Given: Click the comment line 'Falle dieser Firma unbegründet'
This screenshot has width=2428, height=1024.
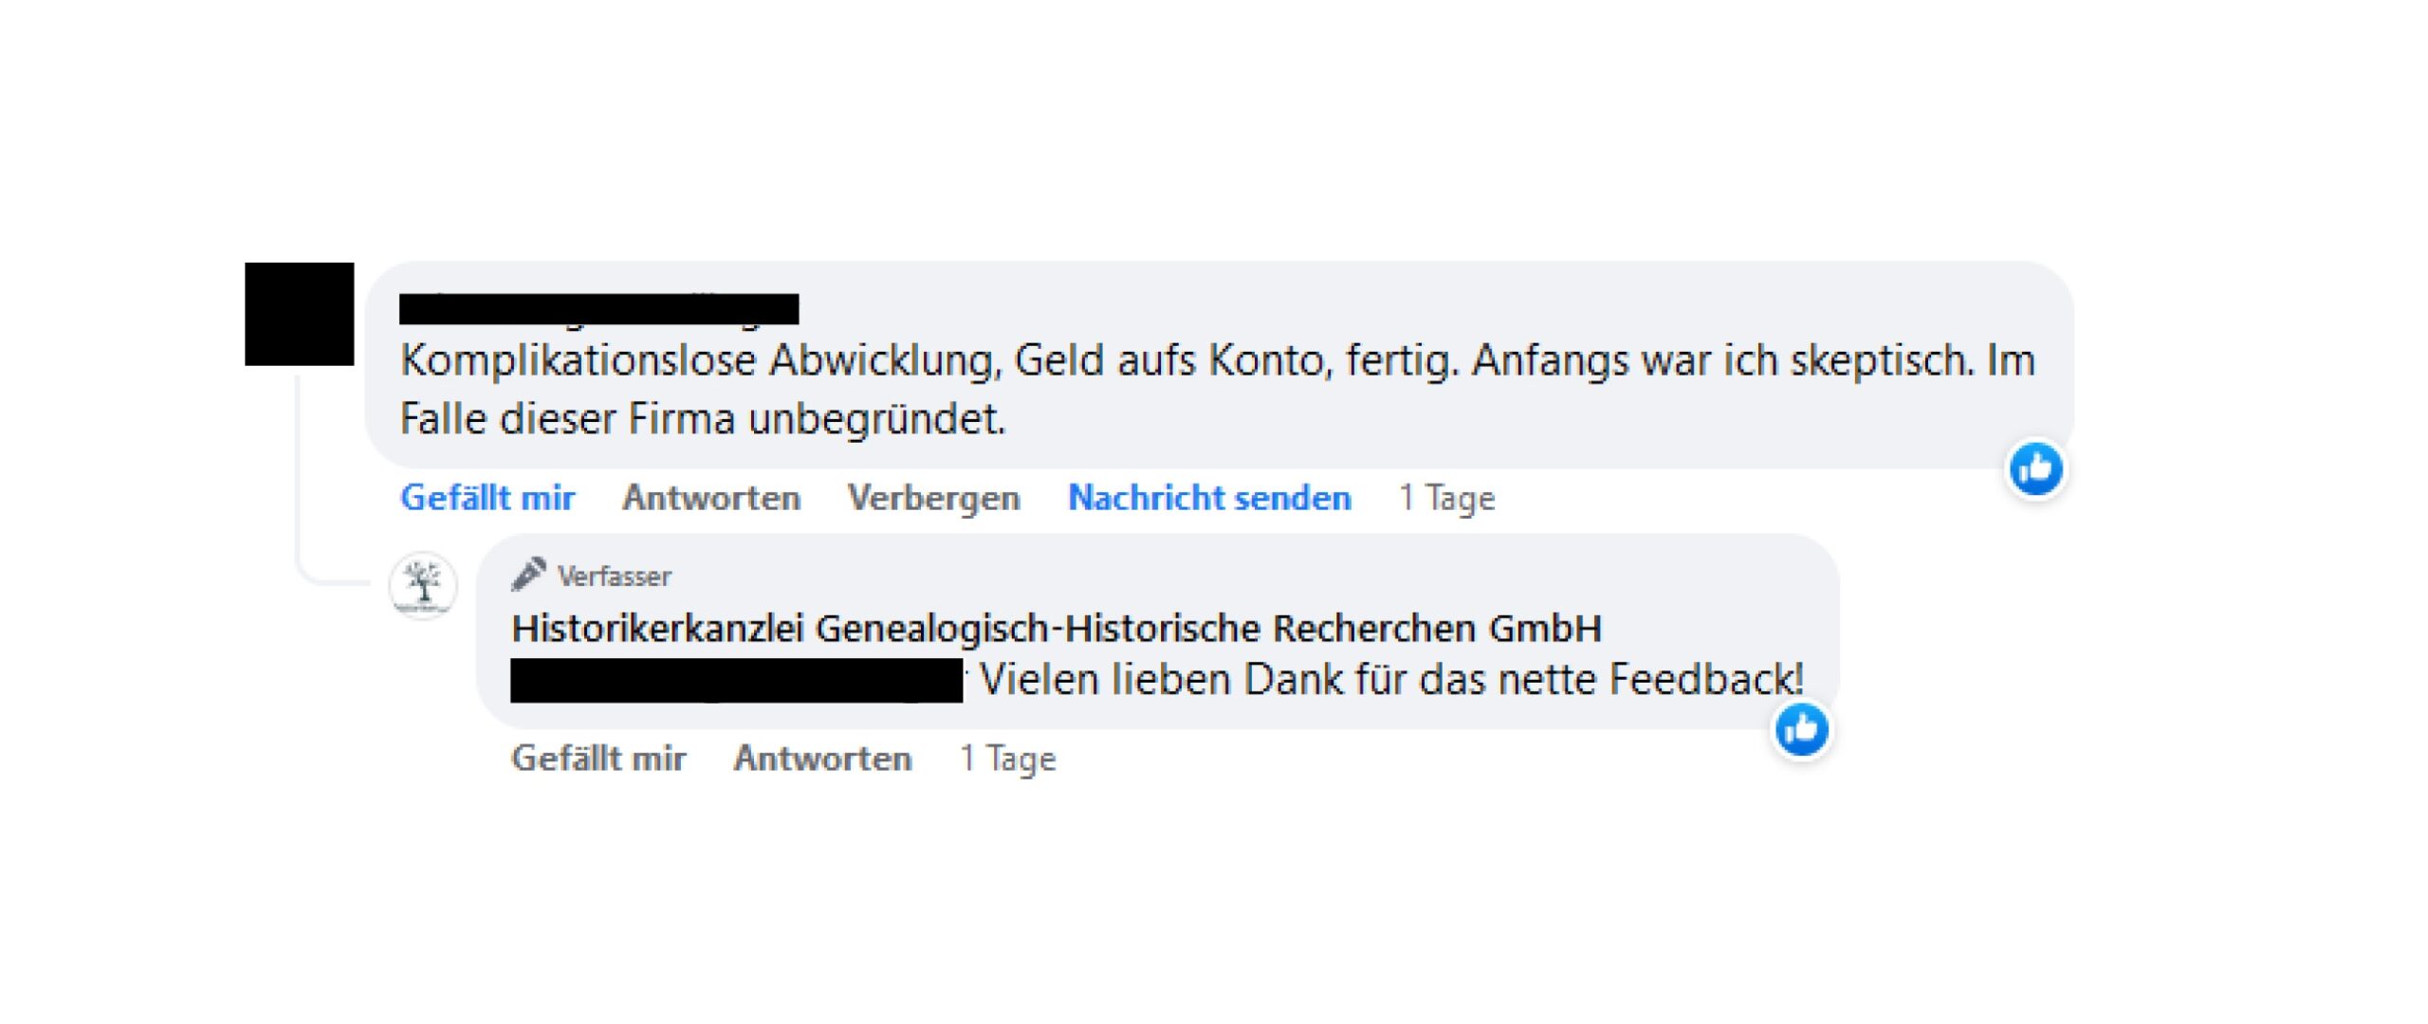Looking at the screenshot, I should (702, 419).
